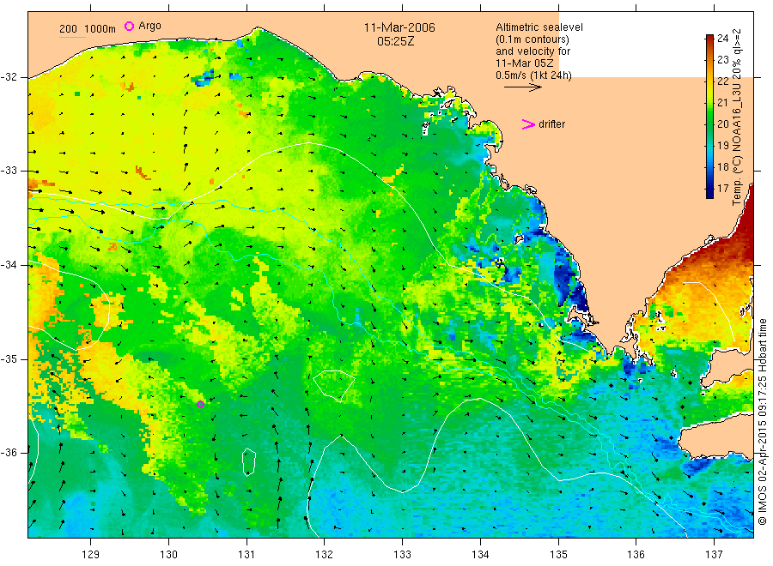Click the '(0.1m contours)' caption line
This screenshot has height=566, width=773.
click(x=533, y=39)
